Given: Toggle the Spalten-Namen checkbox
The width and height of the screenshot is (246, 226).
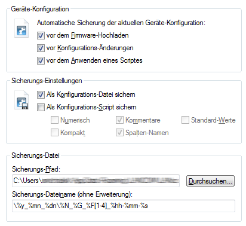Looking at the screenshot, I should [119, 133].
